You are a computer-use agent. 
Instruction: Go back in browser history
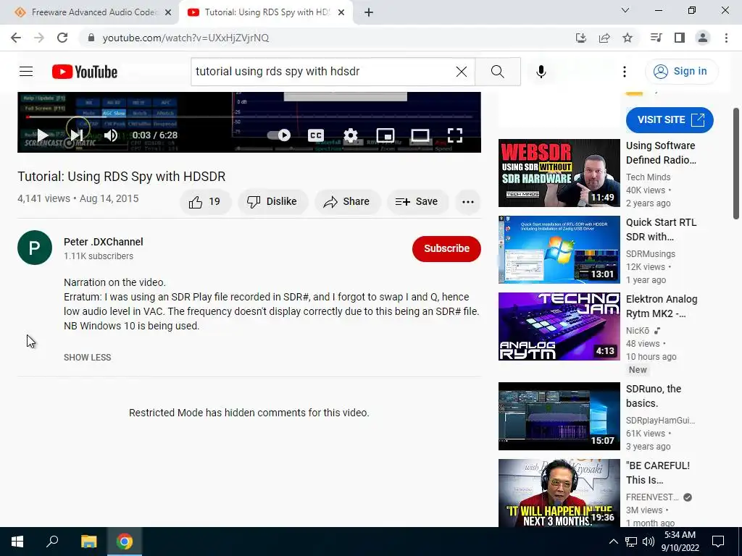(x=16, y=38)
